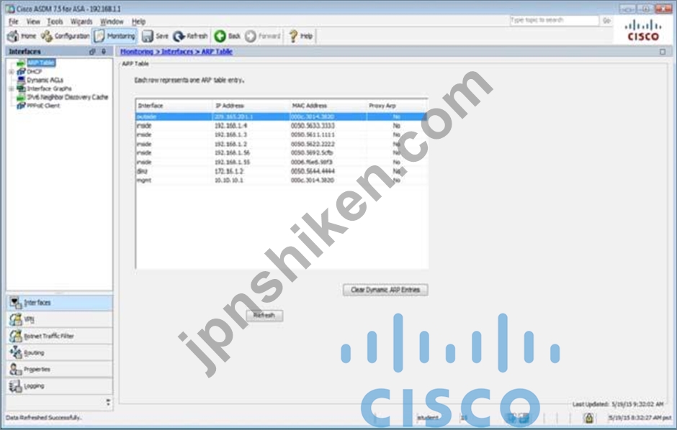Sort by the IP Address column header
The width and height of the screenshot is (677, 430).
[x=251, y=106]
